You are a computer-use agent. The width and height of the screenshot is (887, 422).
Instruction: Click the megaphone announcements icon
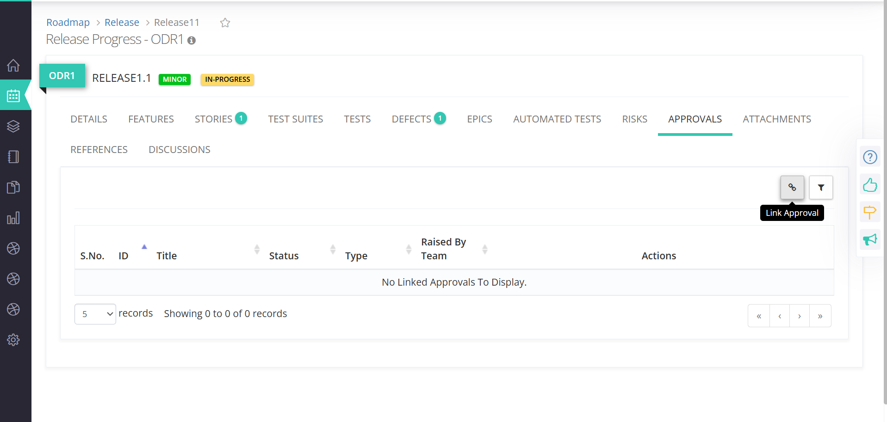click(869, 239)
